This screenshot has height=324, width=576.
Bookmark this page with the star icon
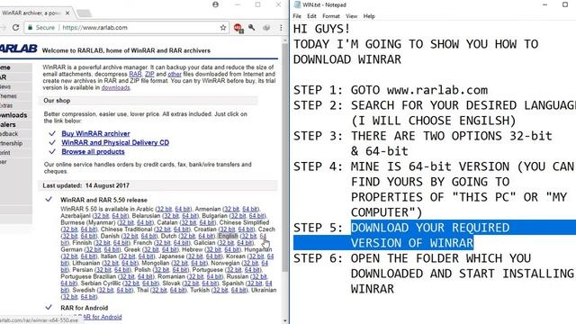(x=223, y=28)
